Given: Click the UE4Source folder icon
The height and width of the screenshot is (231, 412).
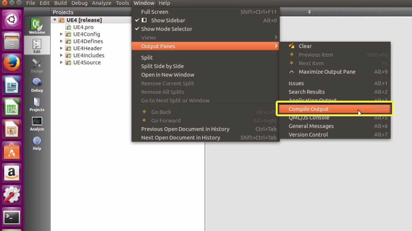Looking at the screenshot, I should (x=68, y=62).
